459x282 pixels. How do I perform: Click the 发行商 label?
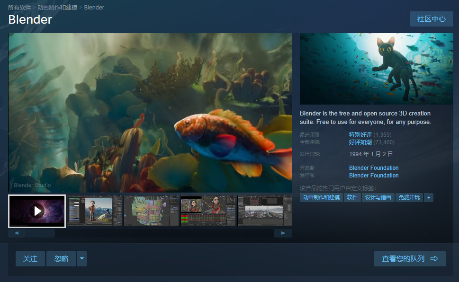(x=307, y=176)
